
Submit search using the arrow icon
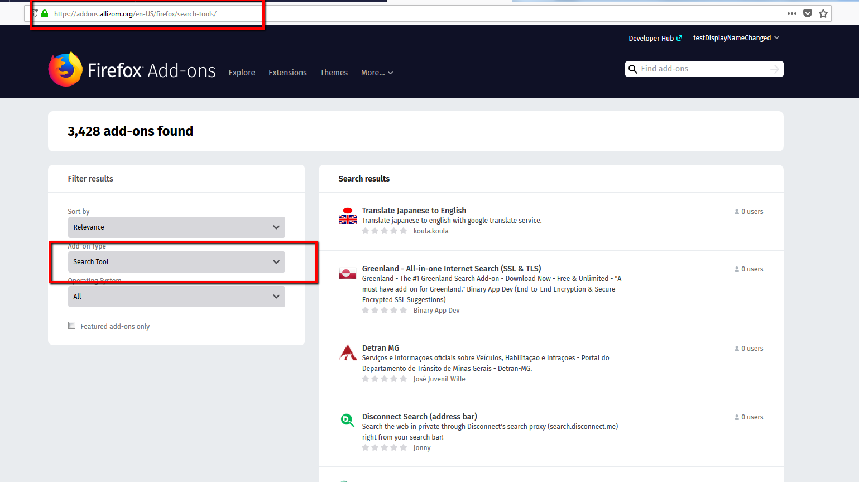tap(774, 69)
